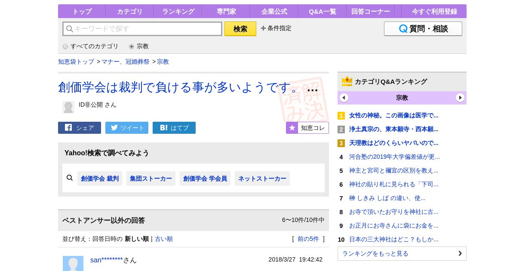Open ranking 6: 神社の貼り札に見られる
Screen dimensions: 516x271
coord(394,184)
